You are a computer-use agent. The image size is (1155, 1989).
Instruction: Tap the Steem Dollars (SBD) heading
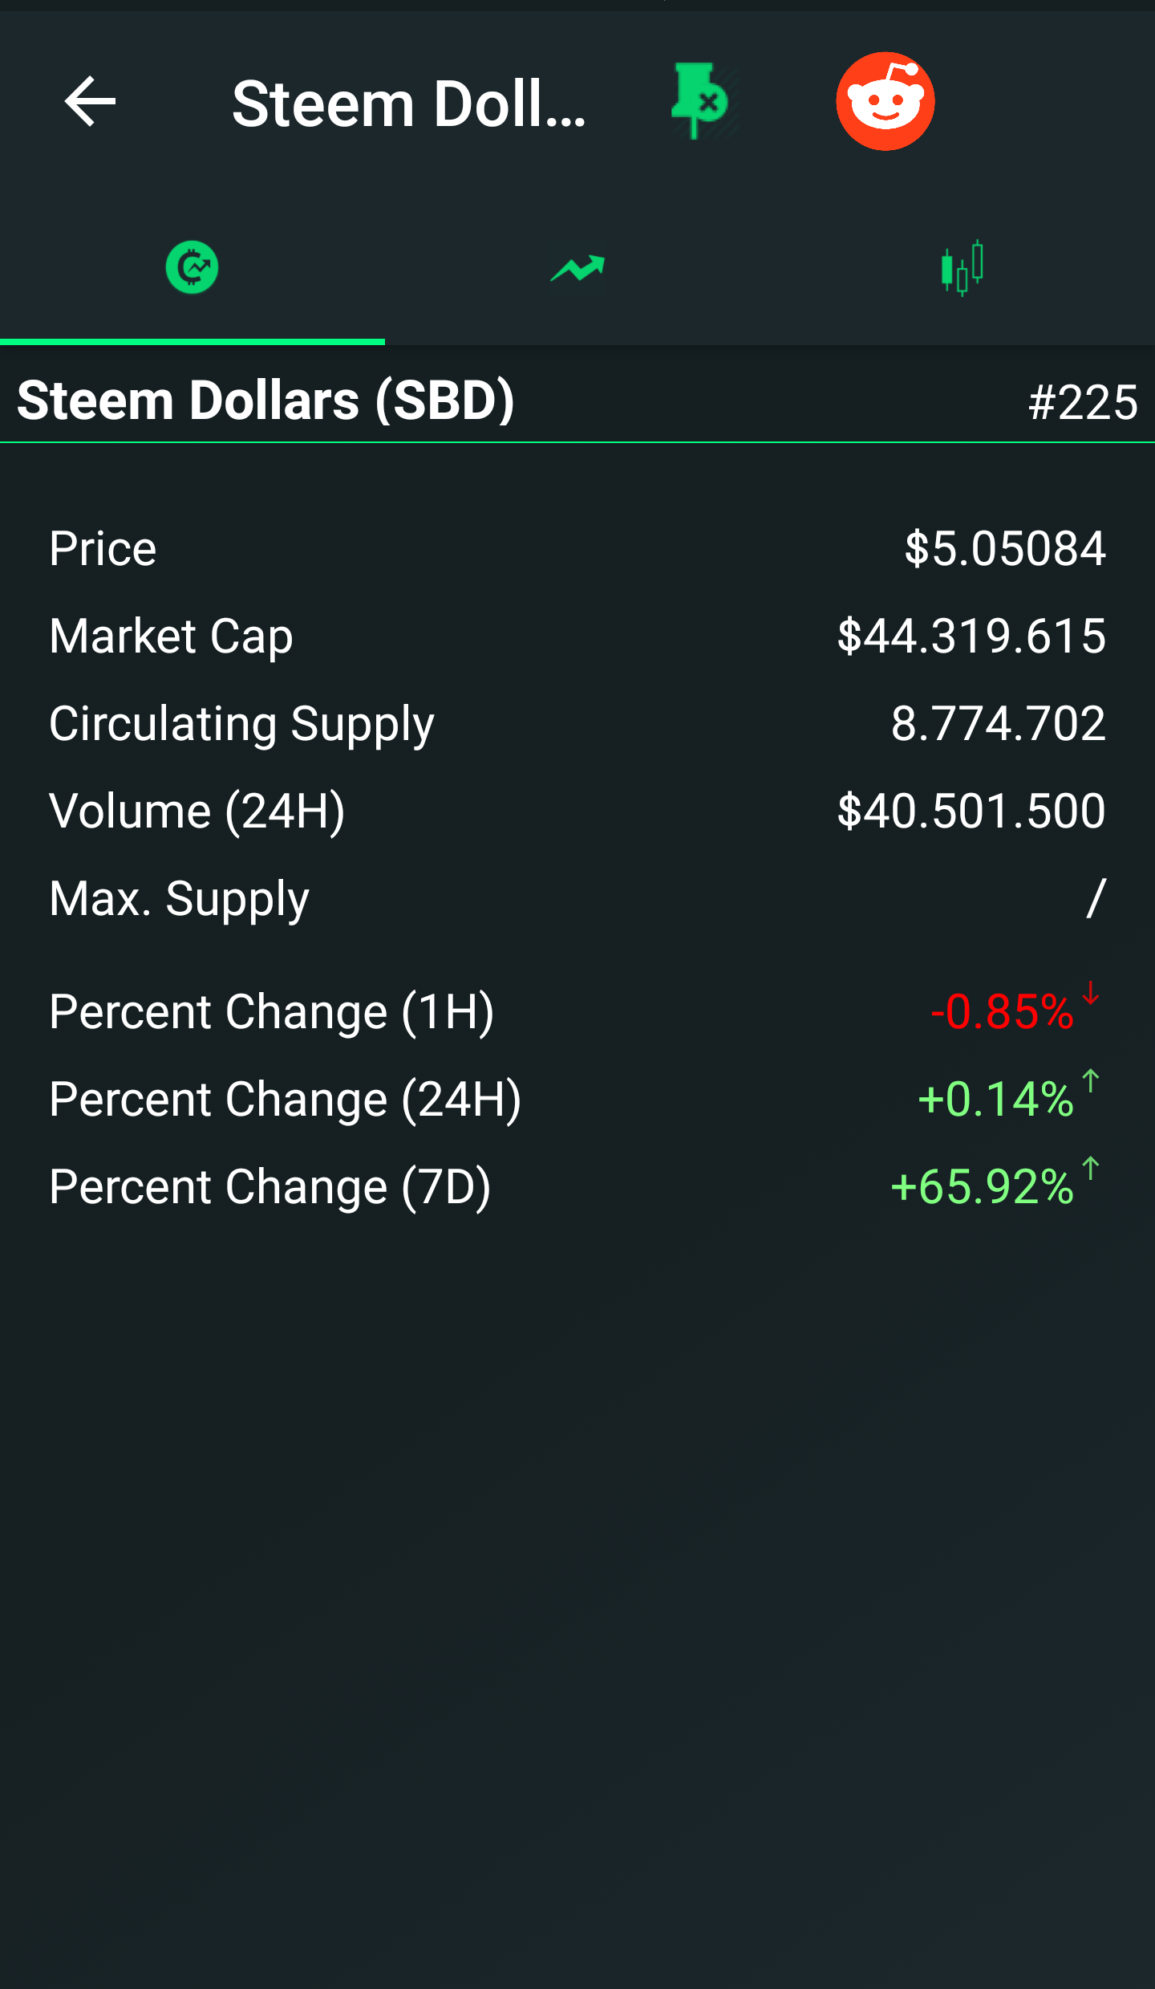pos(265,400)
